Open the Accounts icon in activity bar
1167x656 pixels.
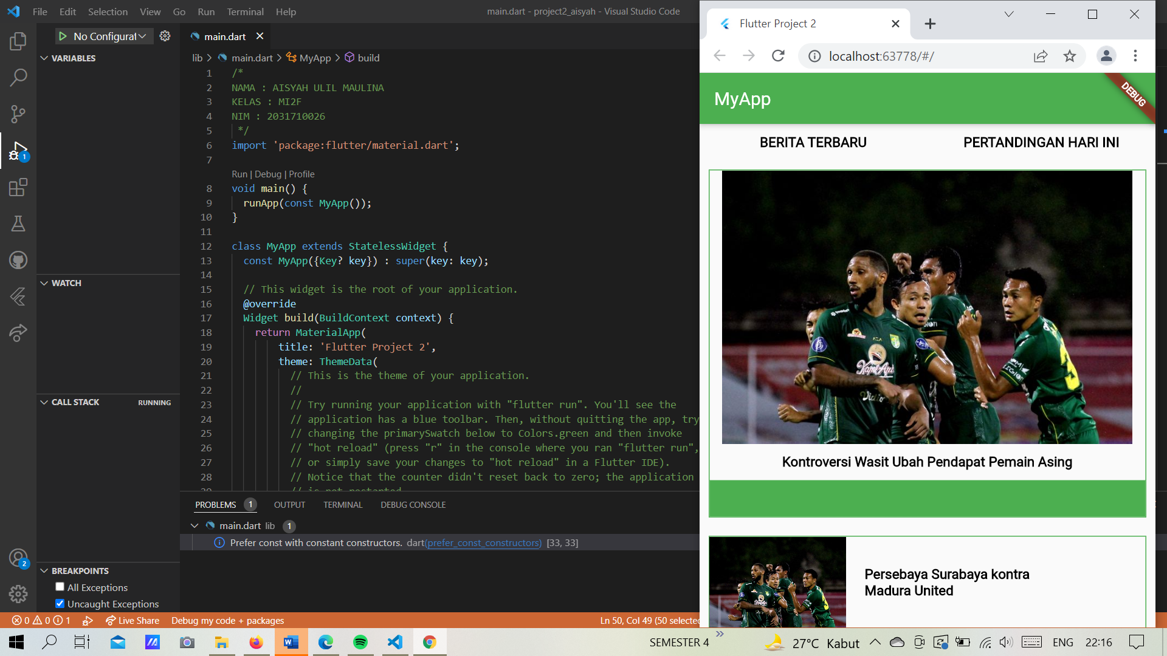pyautogui.click(x=18, y=558)
